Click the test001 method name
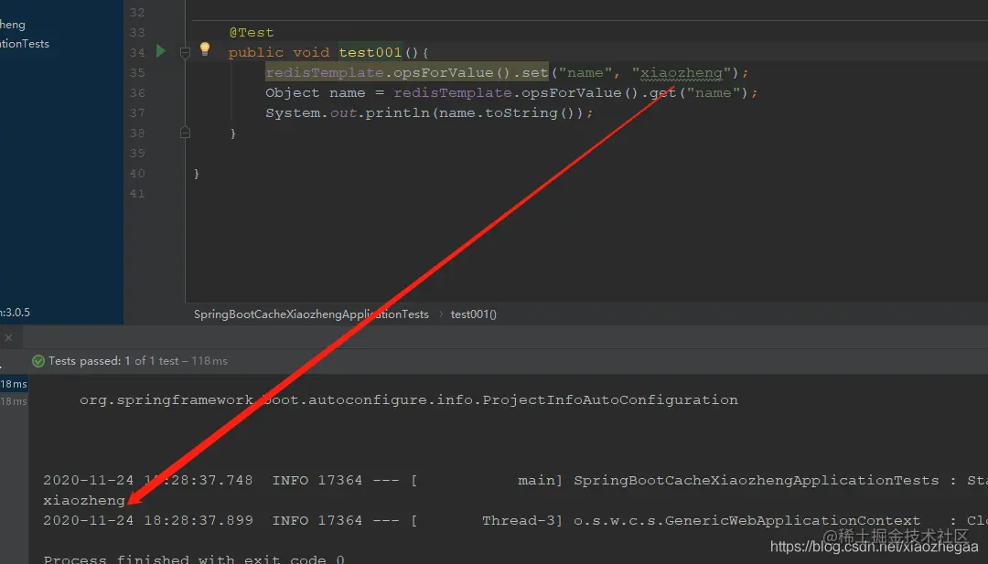This screenshot has width=988, height=564. pos(370,52)
